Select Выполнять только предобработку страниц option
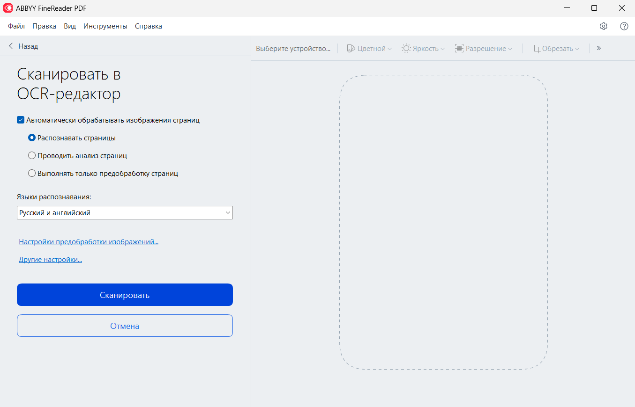Viewport: 635px width, 407px height. (x=32, y=174)
